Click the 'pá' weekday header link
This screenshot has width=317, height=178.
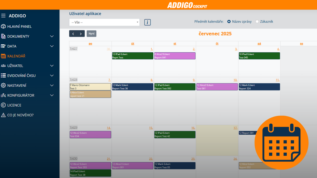[x=259, y=44]
